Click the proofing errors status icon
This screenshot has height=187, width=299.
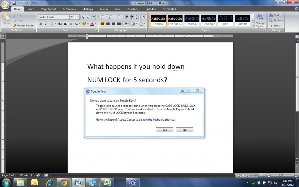[x=38, y=175]
